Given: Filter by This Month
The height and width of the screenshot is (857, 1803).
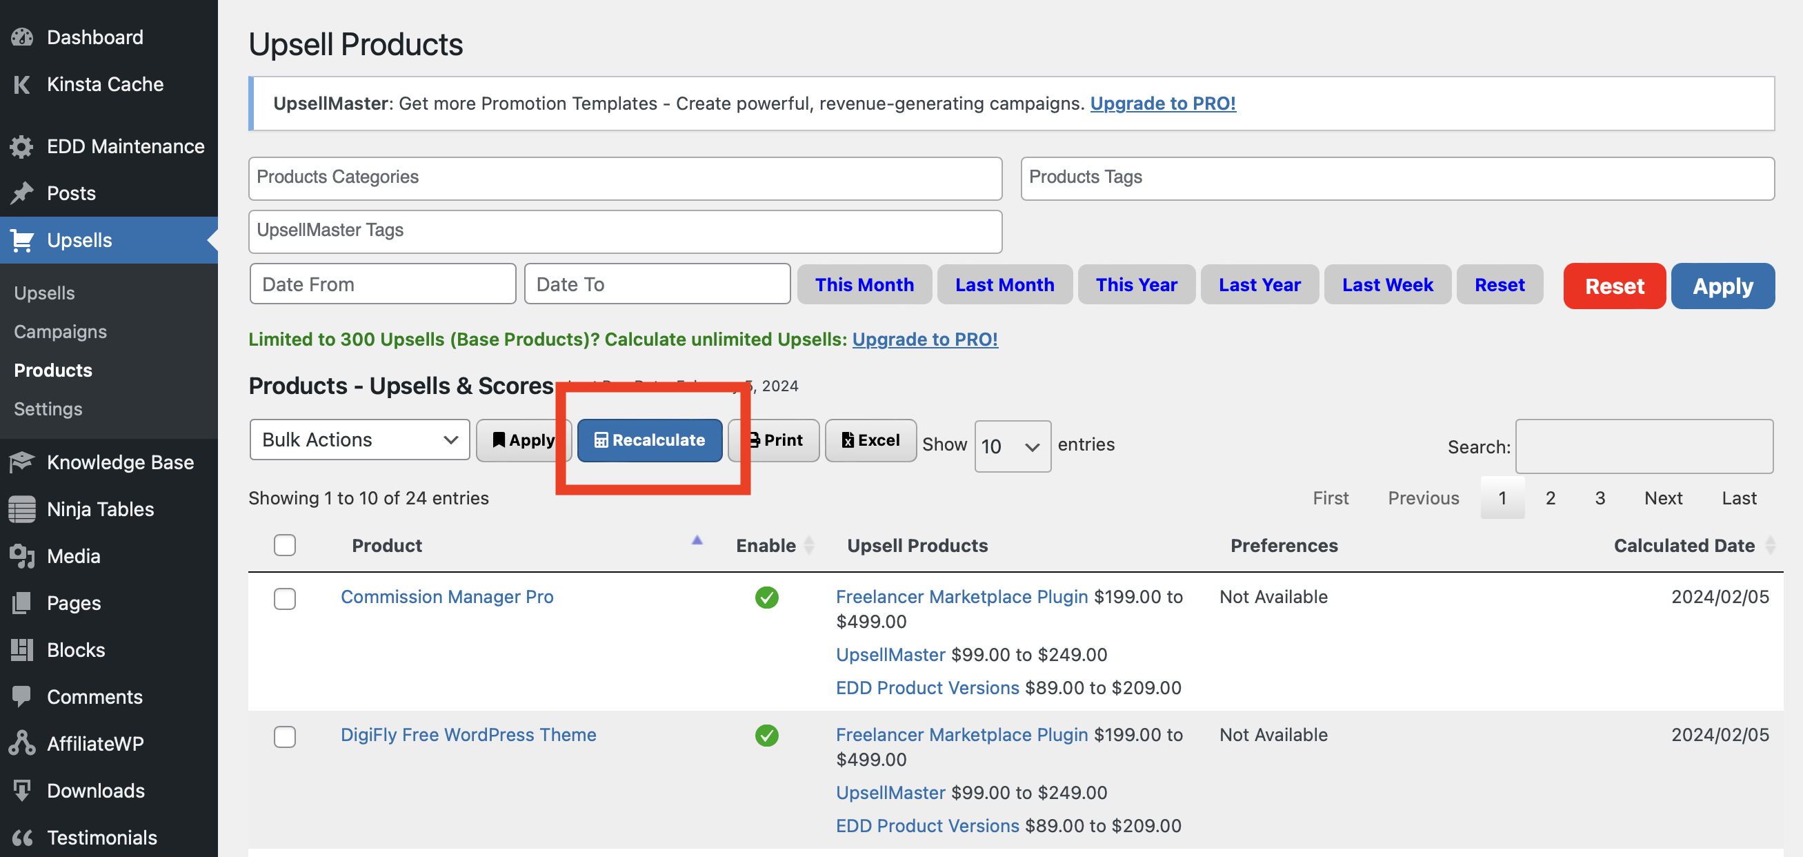Looking at the screenshot, I should pyautogui.click(x=864, y=284).
